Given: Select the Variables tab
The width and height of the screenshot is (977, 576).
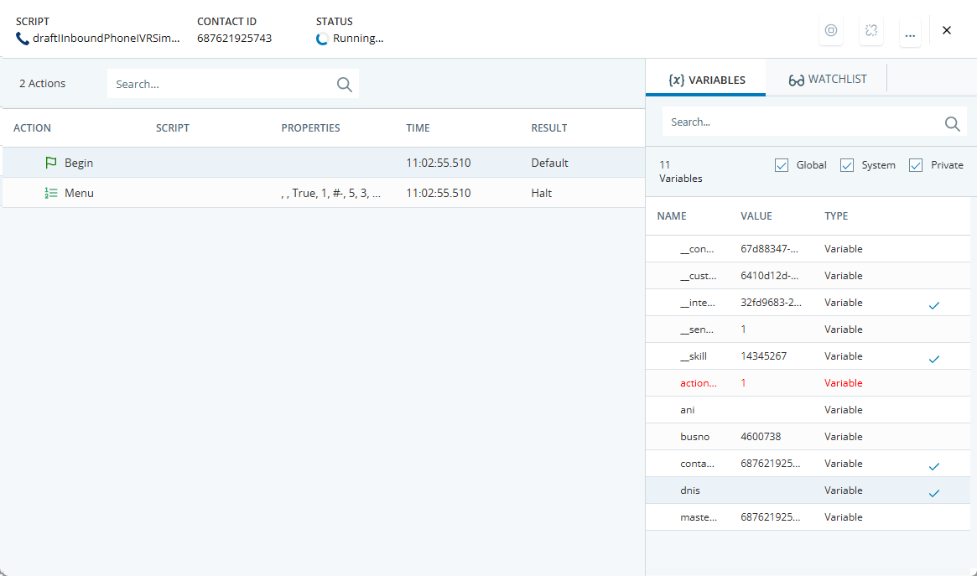Looking at the screenshot, I should tap(706, 80).
